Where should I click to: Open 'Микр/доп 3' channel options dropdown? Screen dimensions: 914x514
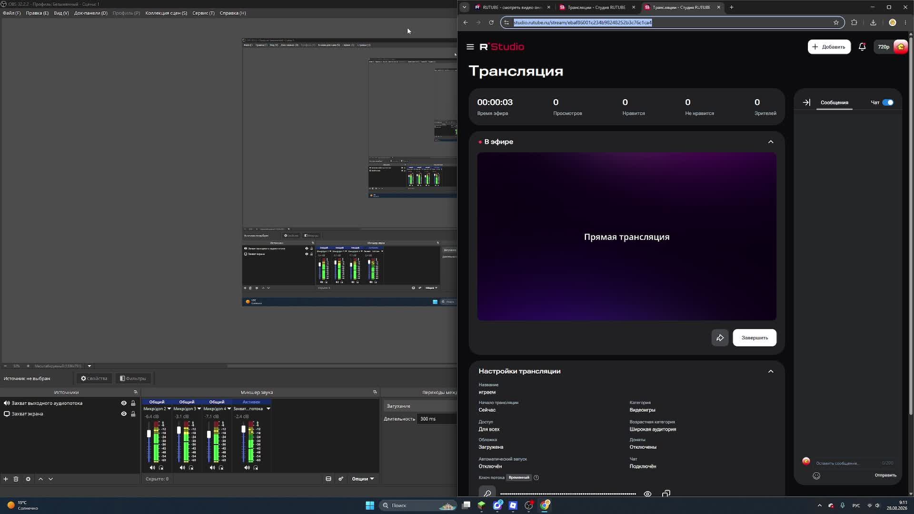[199, 409]
